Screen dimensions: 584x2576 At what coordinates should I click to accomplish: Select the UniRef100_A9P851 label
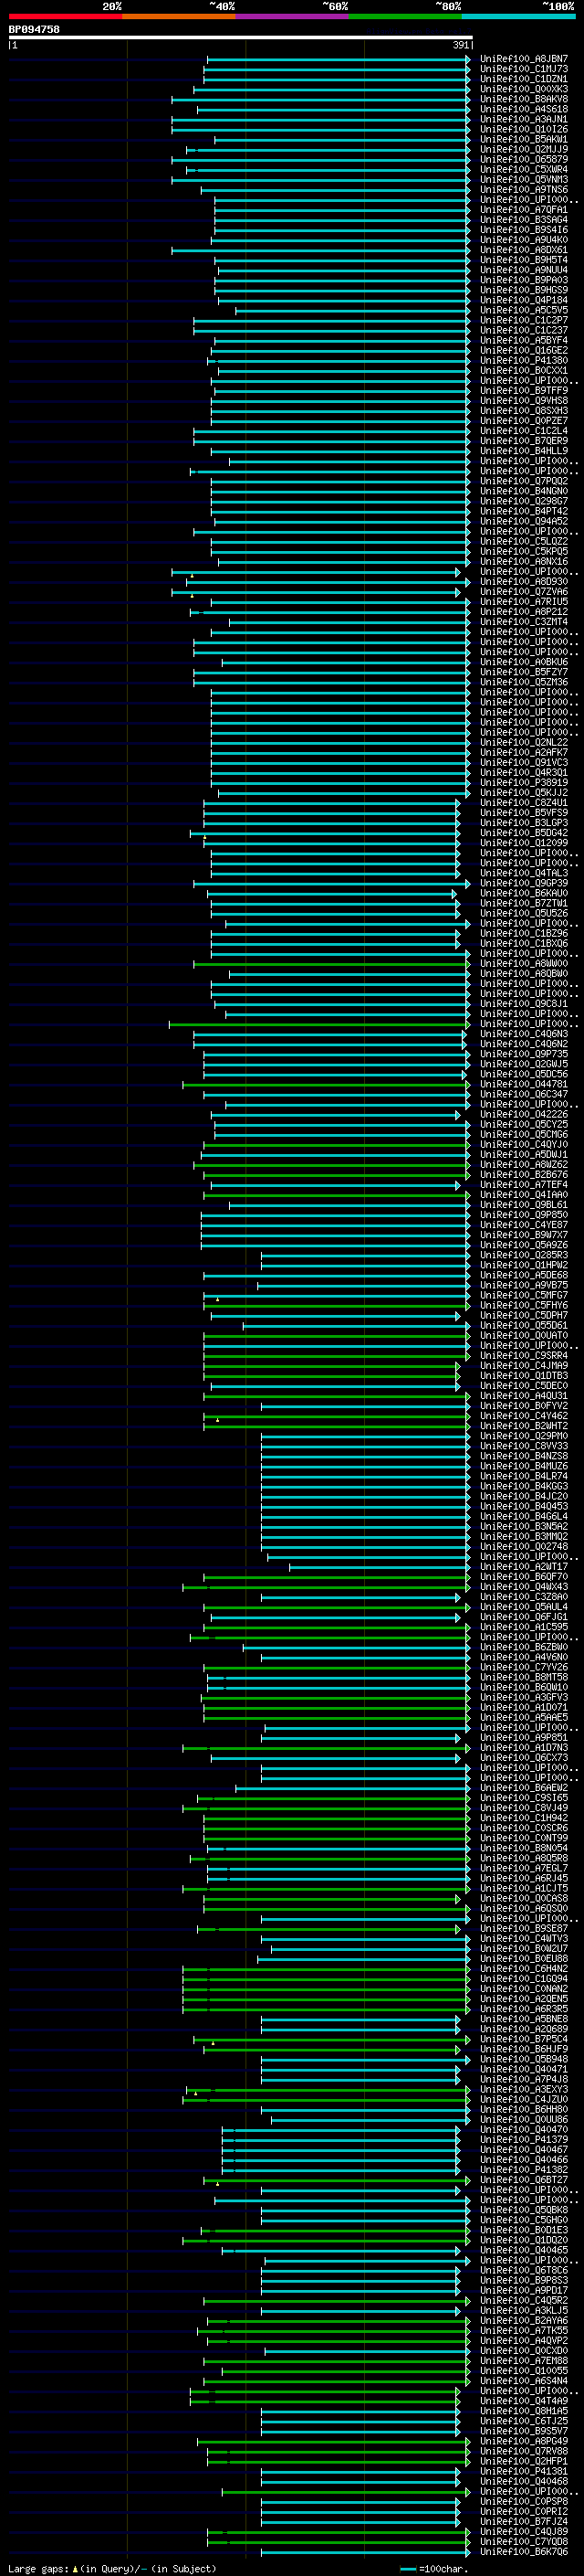(x=524, y=1737)
